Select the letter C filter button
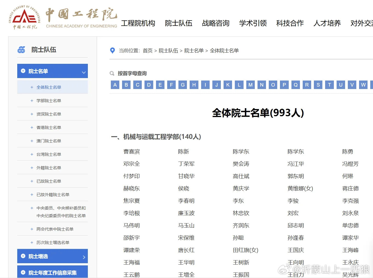Screen dimensions: 373x278 coord(138,85)
